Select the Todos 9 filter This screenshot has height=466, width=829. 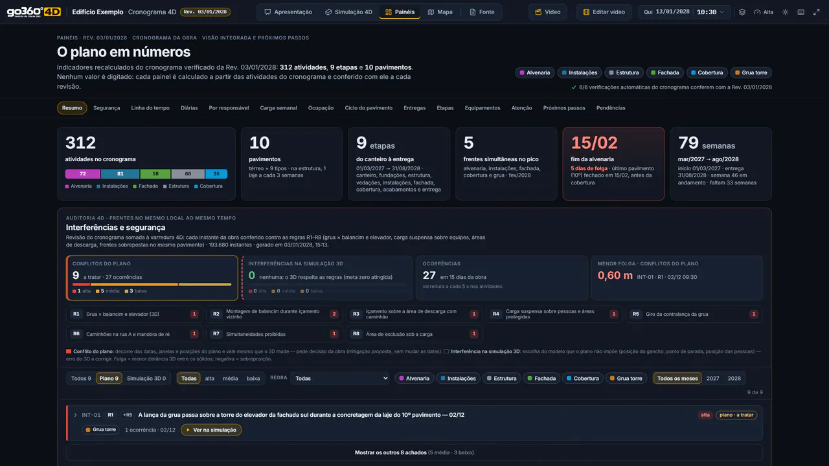point(81,379)
